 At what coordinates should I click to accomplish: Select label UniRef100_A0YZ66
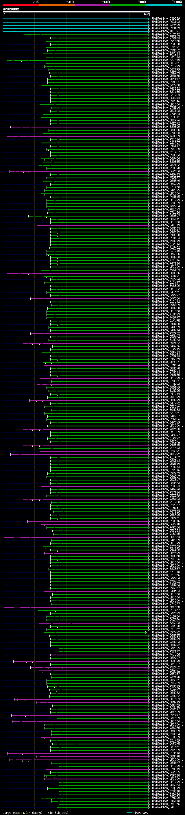pyautogui.click(x=166, y=41)
